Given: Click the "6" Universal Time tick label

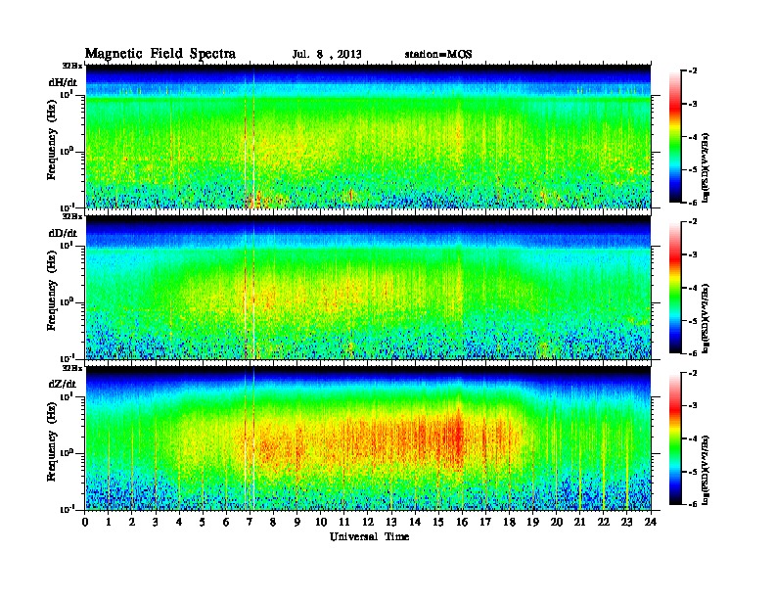Looking at the screenshot, I should (226, 523).
